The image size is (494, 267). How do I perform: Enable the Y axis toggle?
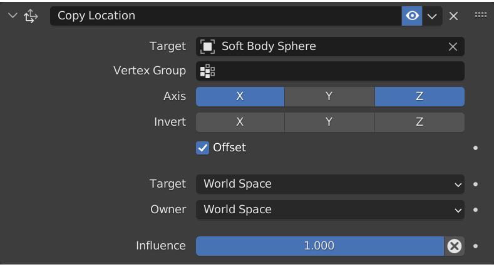coord(329,96)
